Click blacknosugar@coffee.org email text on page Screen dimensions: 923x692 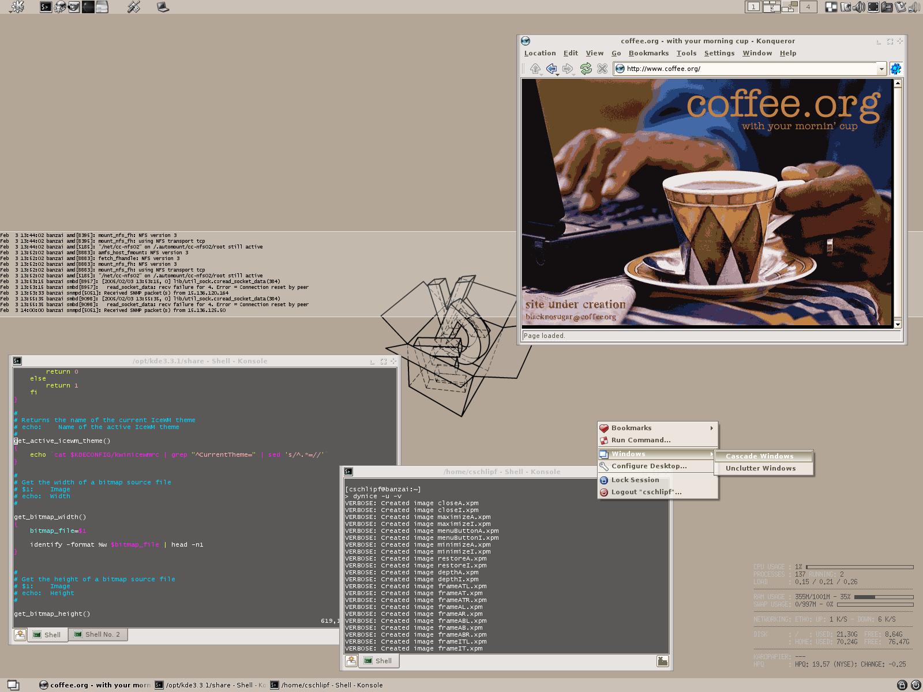coord(571,317)
